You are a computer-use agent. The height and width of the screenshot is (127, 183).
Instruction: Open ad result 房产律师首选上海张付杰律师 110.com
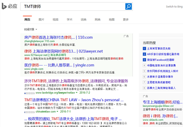[x=58, y=37]
